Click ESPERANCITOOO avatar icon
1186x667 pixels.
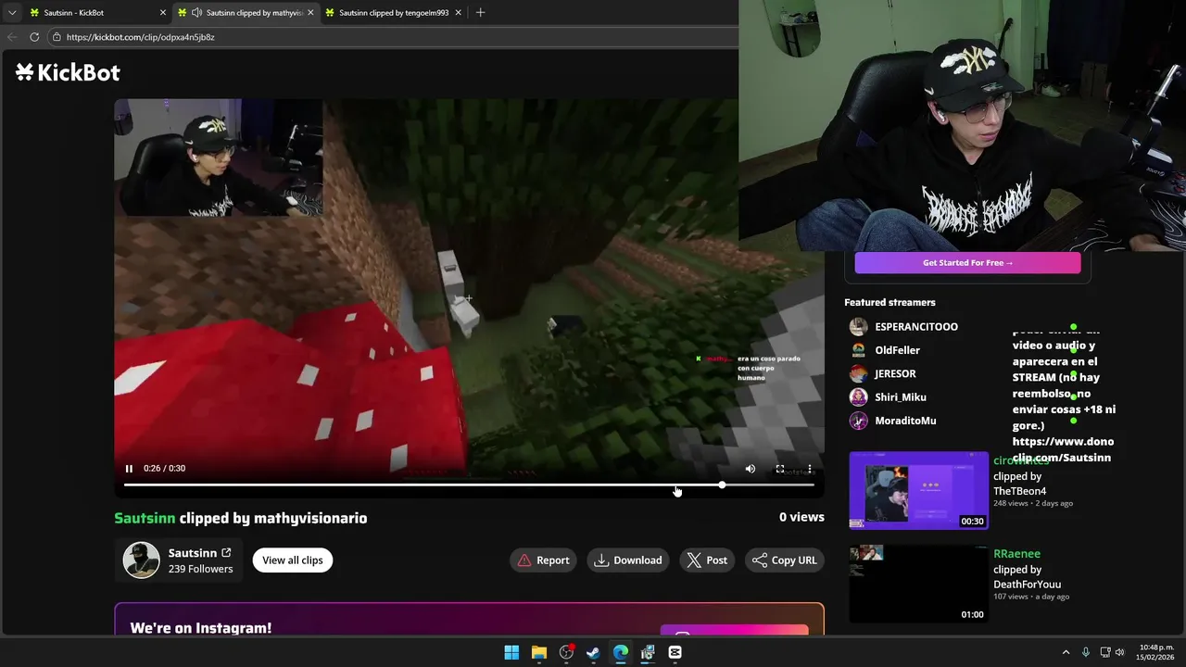click(x=859, y=327)
